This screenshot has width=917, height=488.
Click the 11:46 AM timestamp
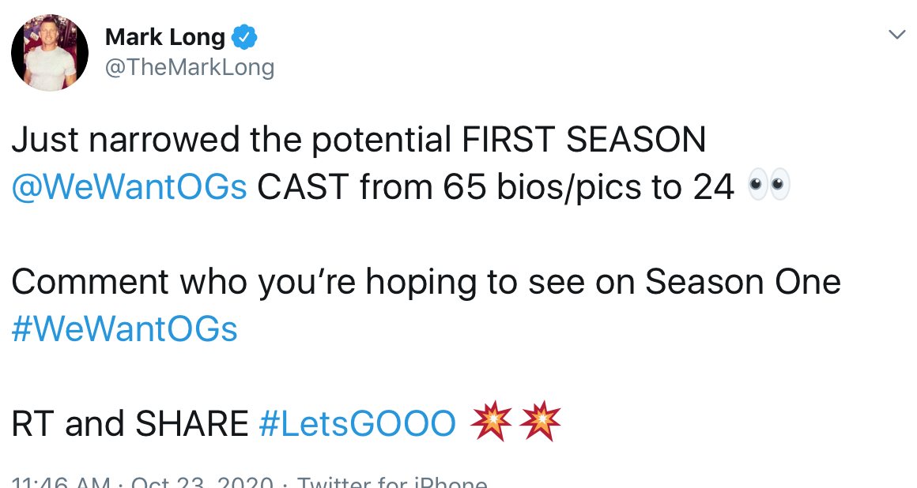click(x=61, y=482)
